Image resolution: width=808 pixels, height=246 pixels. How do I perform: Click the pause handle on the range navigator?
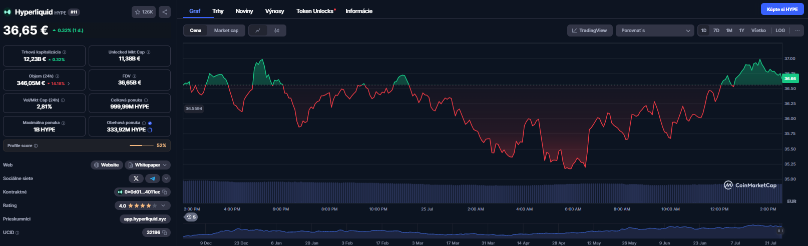[779, 230]
